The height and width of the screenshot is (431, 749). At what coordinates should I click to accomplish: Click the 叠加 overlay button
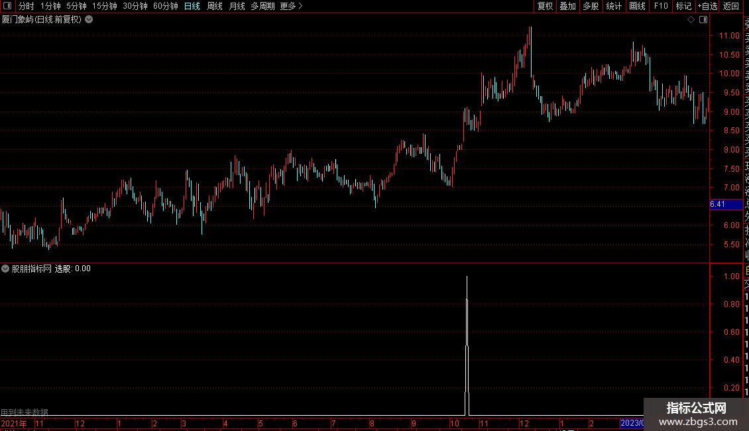pos(568,6)
